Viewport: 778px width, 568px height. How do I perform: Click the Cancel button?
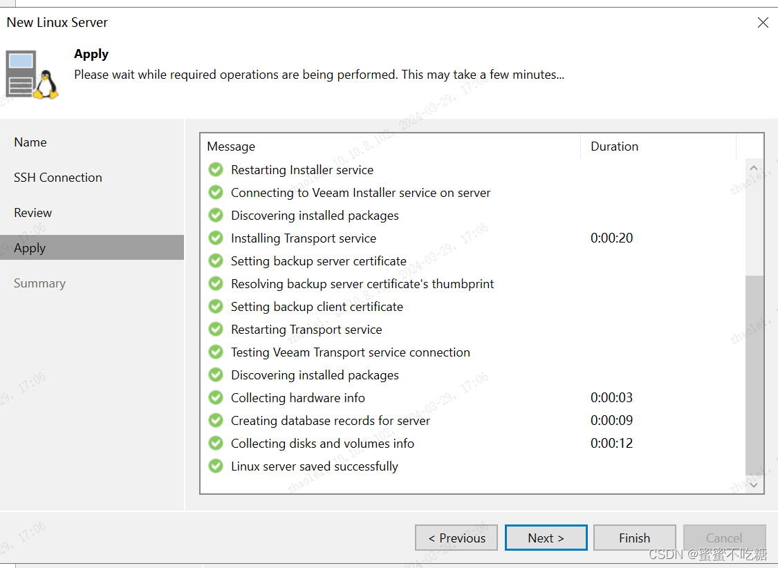coord(724,538)
